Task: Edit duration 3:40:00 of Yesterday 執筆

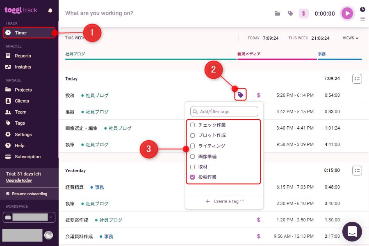Action: tap(332, 203)
